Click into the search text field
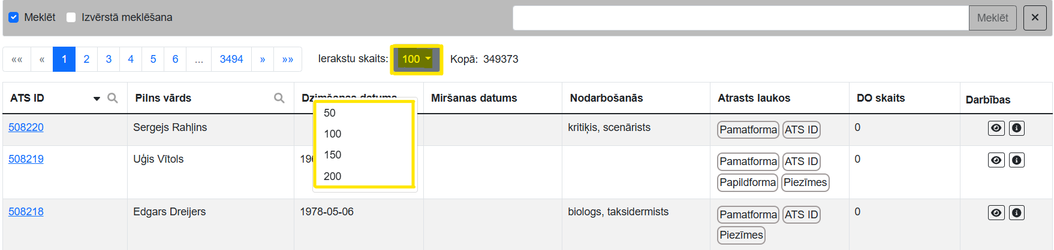This screenshot has width=1054, height=250. [740, 18]
